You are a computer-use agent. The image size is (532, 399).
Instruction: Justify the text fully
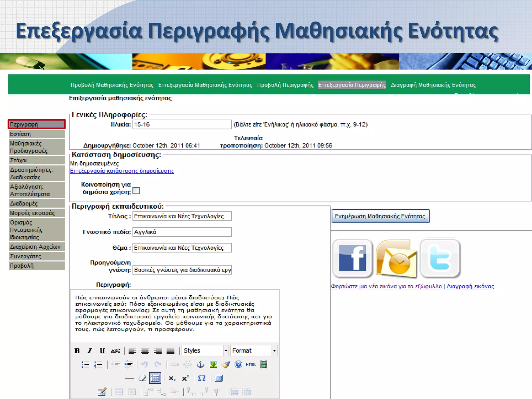click(170, 351)
